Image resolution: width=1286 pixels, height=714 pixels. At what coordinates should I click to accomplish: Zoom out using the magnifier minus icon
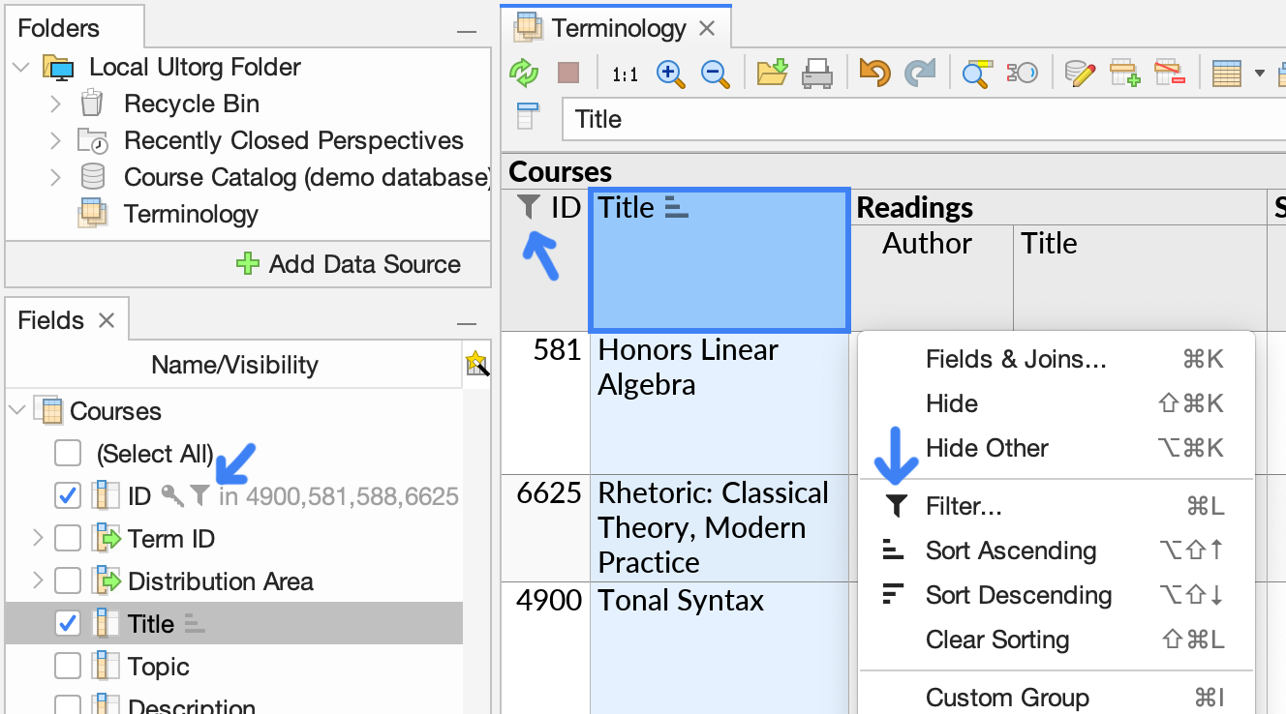[716, 72]
